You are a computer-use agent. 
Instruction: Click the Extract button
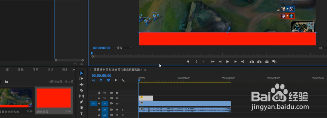[259, 61]
